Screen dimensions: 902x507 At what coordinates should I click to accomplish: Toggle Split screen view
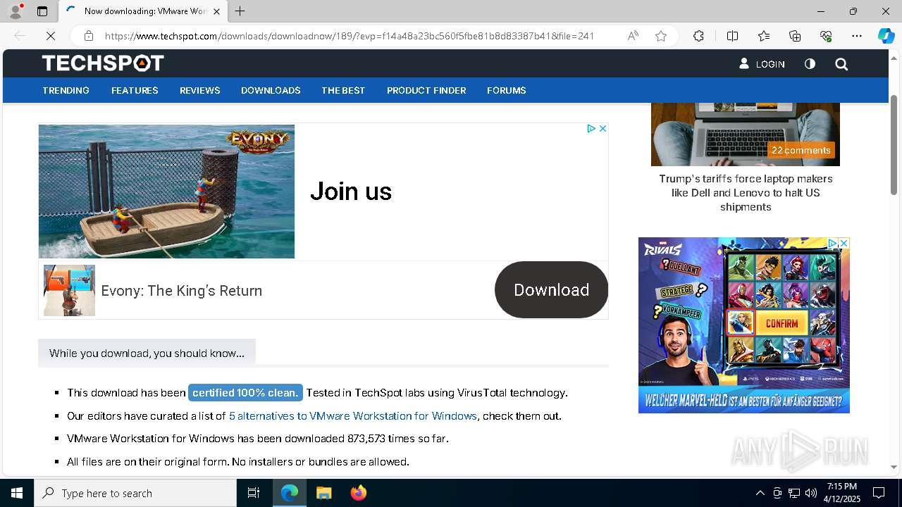(732, 36)
